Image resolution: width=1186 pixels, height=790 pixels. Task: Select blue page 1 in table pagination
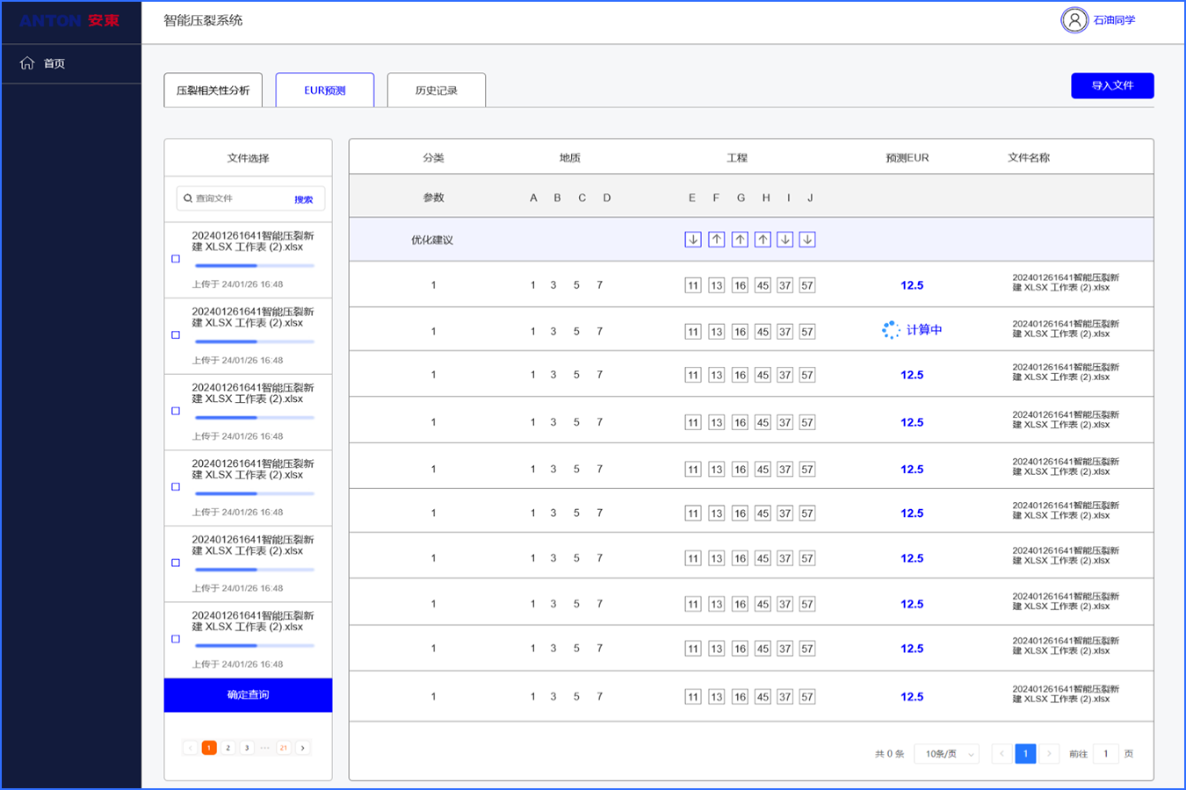1025,753
